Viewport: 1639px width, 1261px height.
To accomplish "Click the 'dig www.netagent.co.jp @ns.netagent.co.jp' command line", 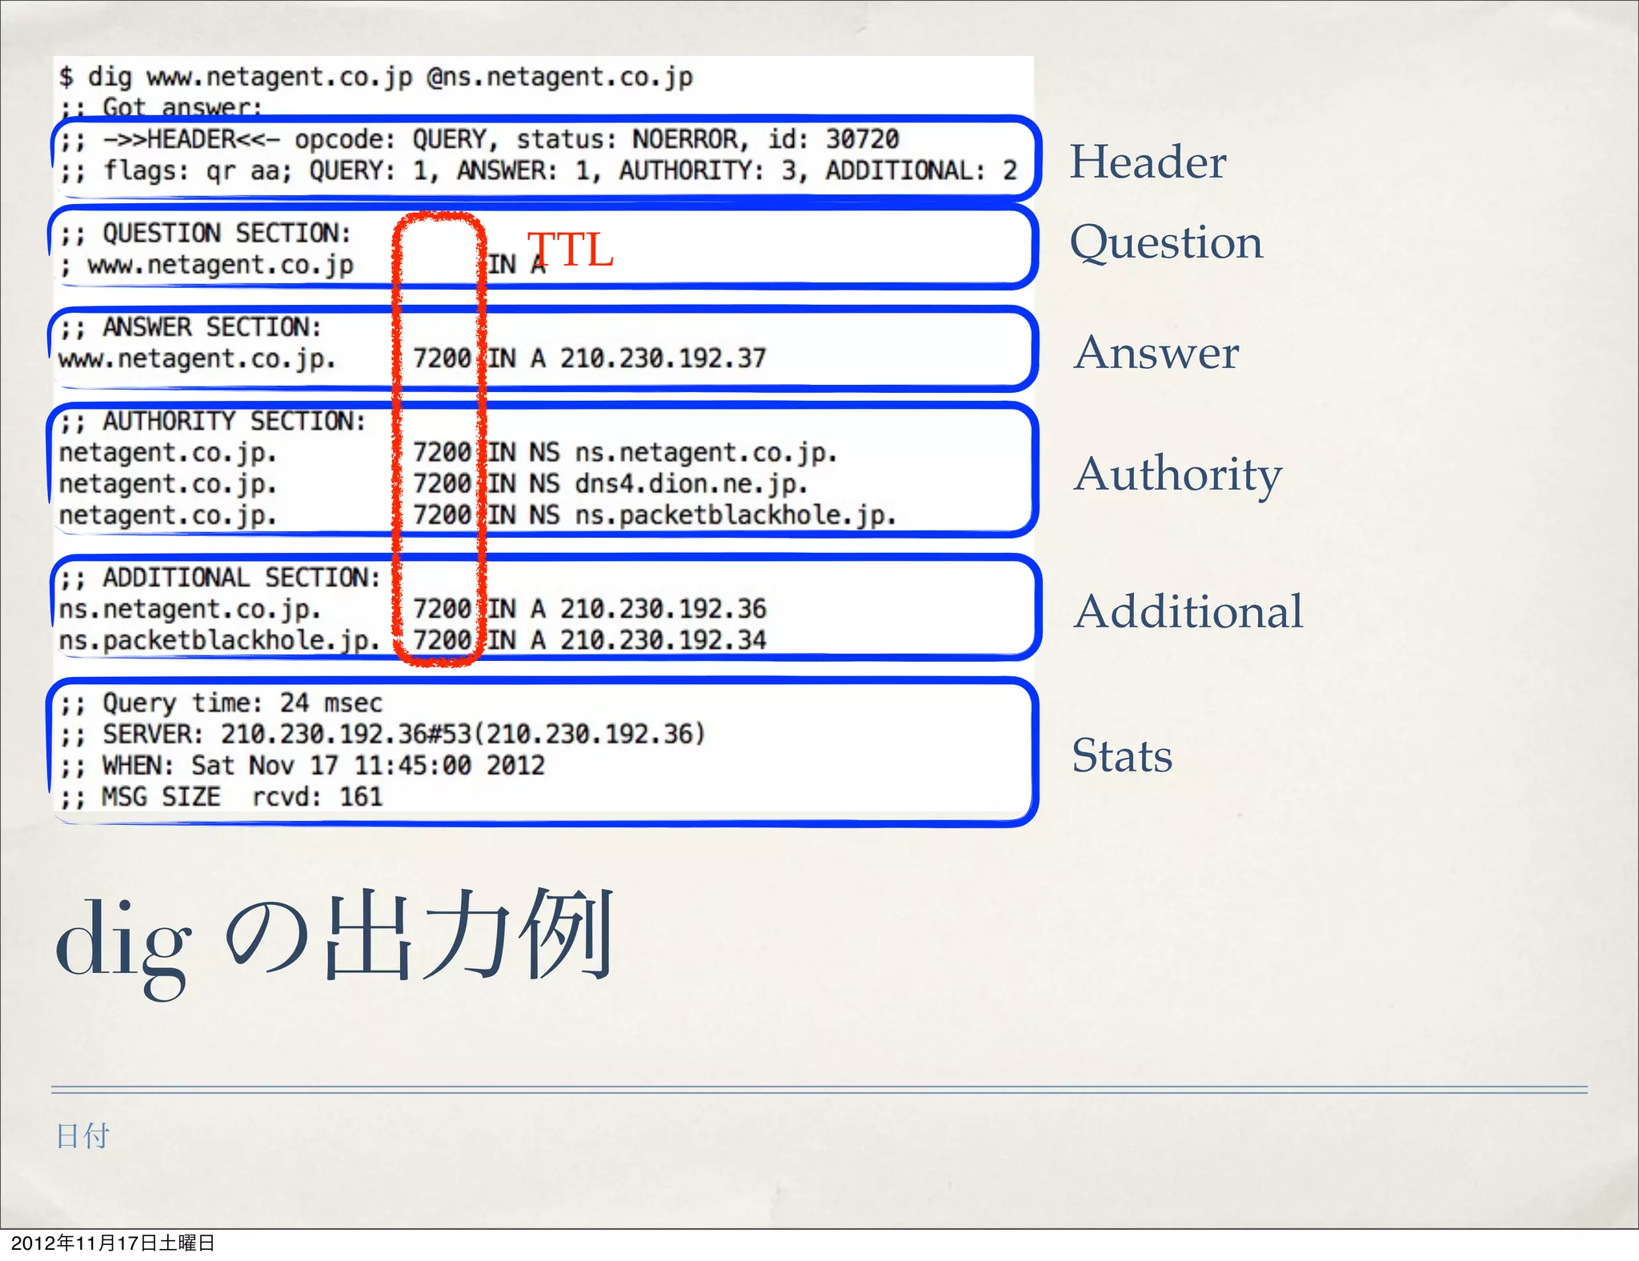I will click(375, 78).
